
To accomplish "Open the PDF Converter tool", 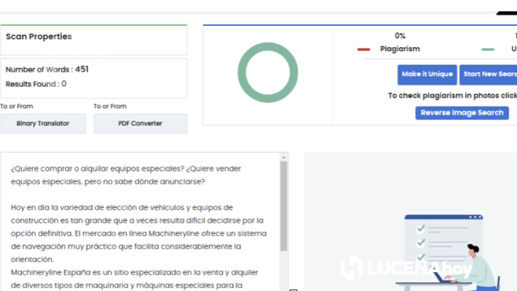I will pos(140,124).
